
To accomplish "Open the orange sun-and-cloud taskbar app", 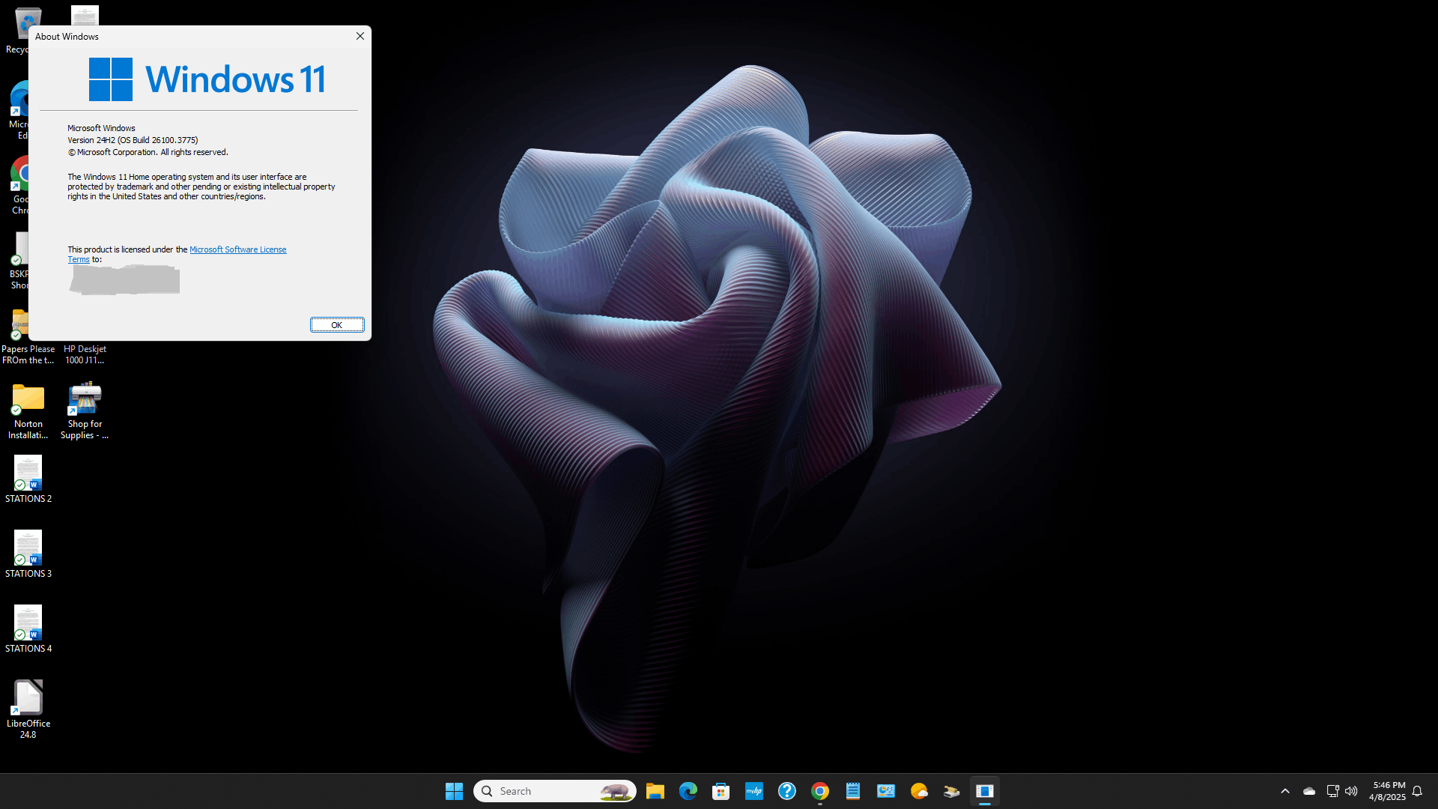I will tap(919, 791).
